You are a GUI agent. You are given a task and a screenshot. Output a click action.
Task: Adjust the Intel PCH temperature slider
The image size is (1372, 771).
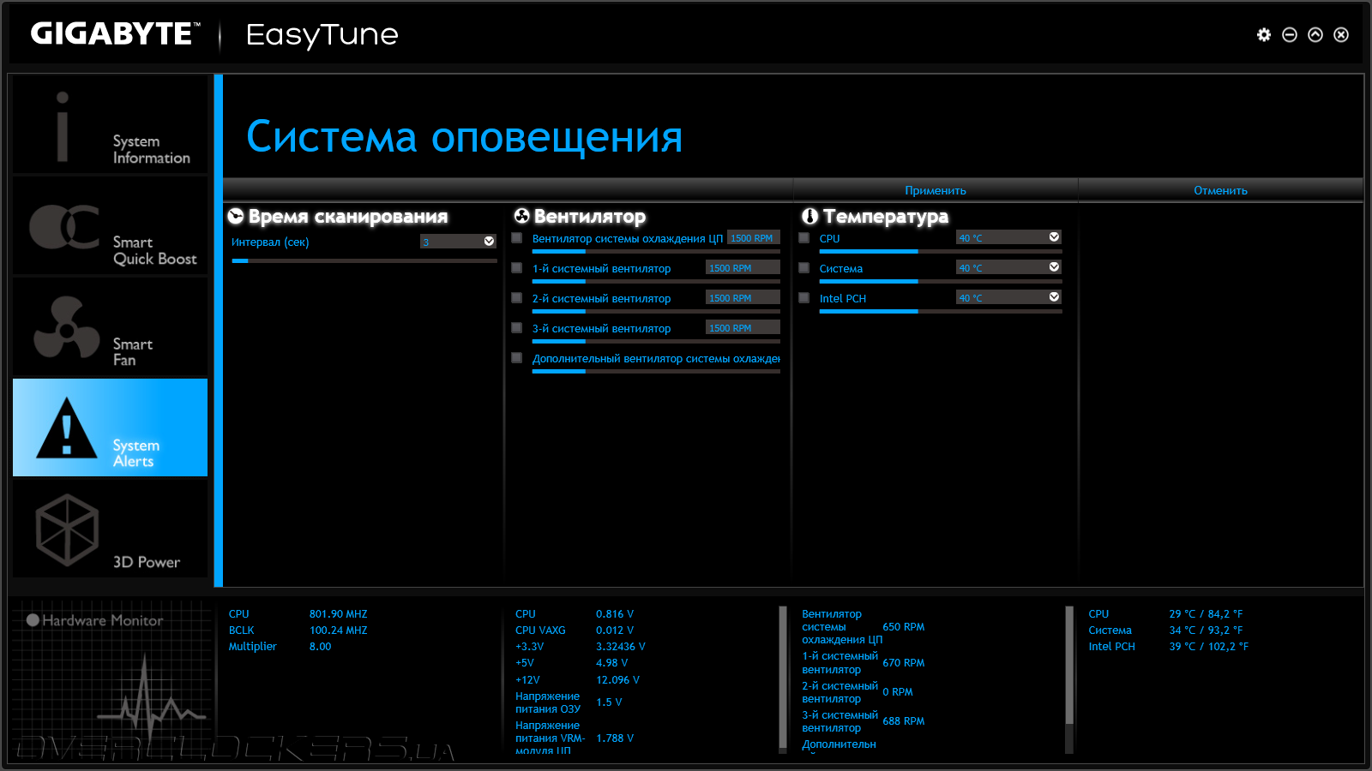click(941, 312)
